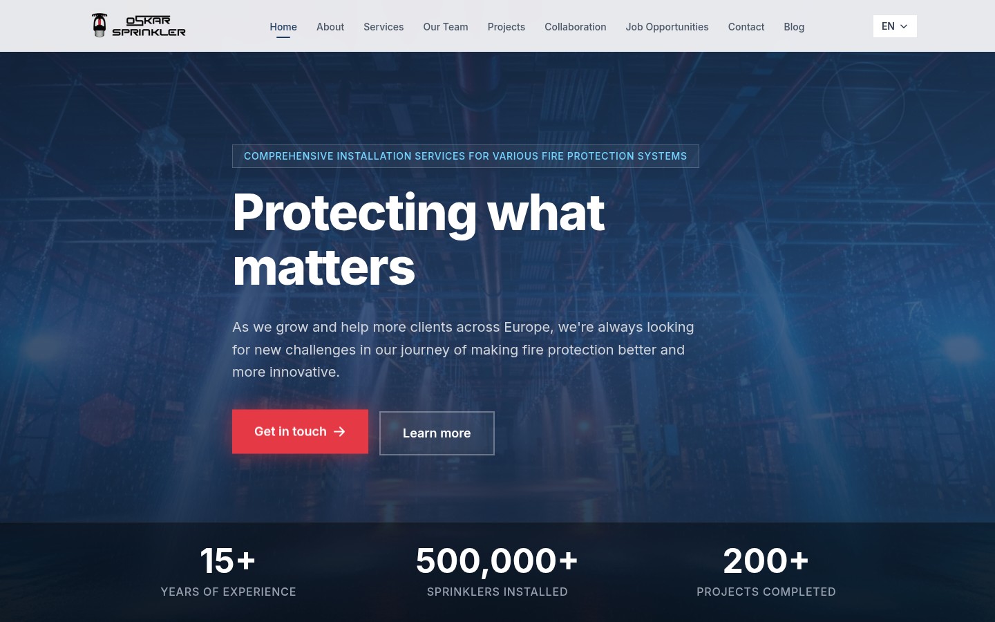
Task: Click the comprehensive installation services badge
Action: click(x=465, y=156)
